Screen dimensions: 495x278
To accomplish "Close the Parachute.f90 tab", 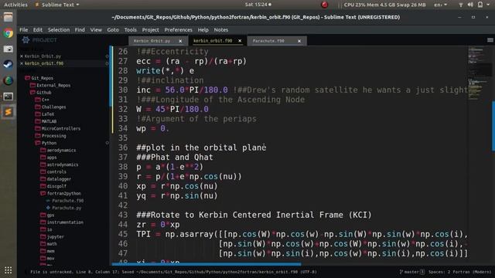I will tap(299, 41).
